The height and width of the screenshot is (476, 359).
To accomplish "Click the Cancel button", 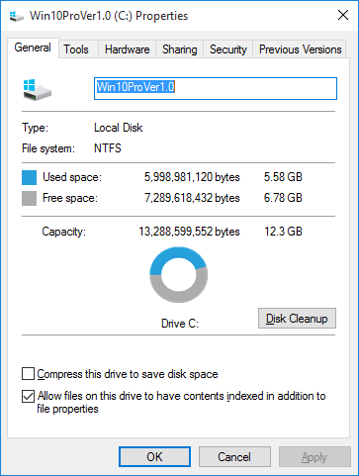I will (x=234, y=457).
